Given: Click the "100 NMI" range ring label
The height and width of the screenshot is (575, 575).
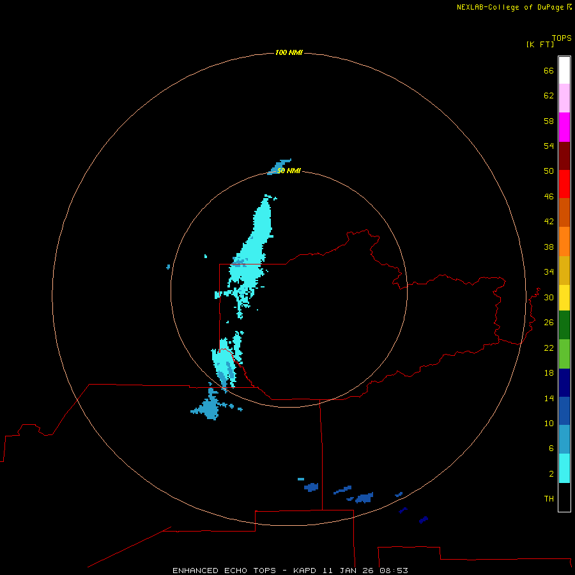Looking at the screenshot, I should (x=289, y=53).
